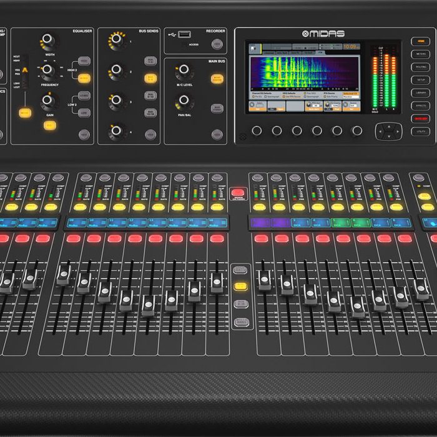Open the equaliser VIEW button

pyautogui.click(x=84, y=135)
